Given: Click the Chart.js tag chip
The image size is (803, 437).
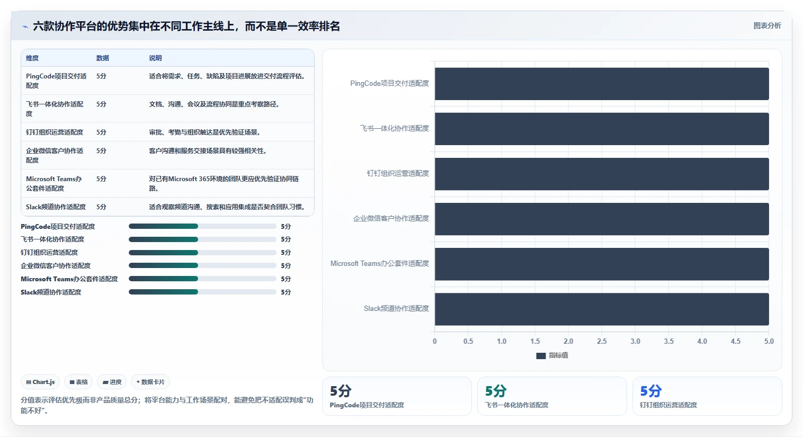Looking at the screenshot, I should point(40,382).
